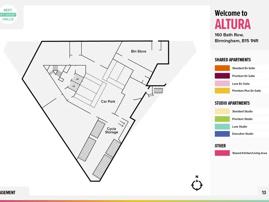The width and height of the screenshot is (269, 202).
Task: Click the page number 13
Action: 264,193
